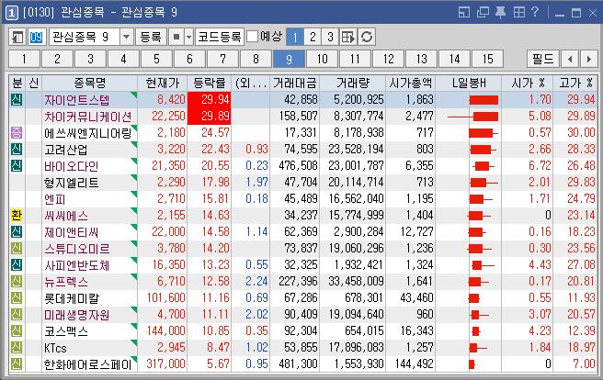The height and width of the screenshot is (380, 603).
Task: Select the highlighted group tab 9
Action: coord(290,59)
